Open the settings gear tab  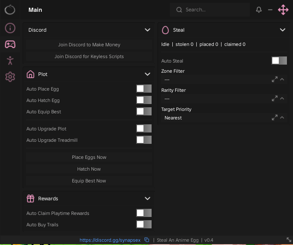pyautogui.click(x=10, y=77)
